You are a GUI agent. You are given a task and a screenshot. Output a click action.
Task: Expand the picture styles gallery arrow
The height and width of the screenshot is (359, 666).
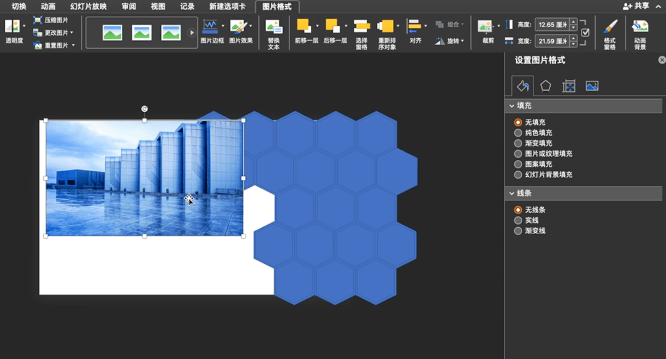(x=192, y=33)
